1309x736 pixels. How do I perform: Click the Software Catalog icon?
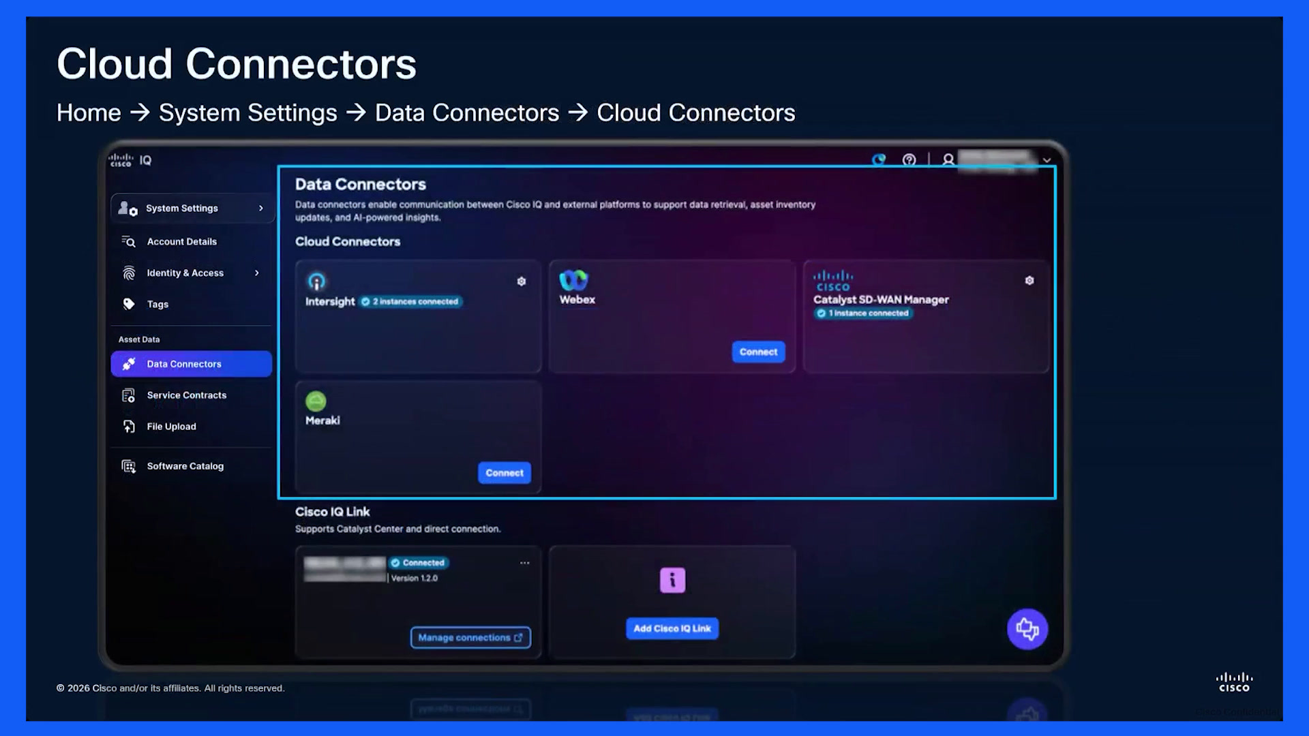click(x=128, y=466)
